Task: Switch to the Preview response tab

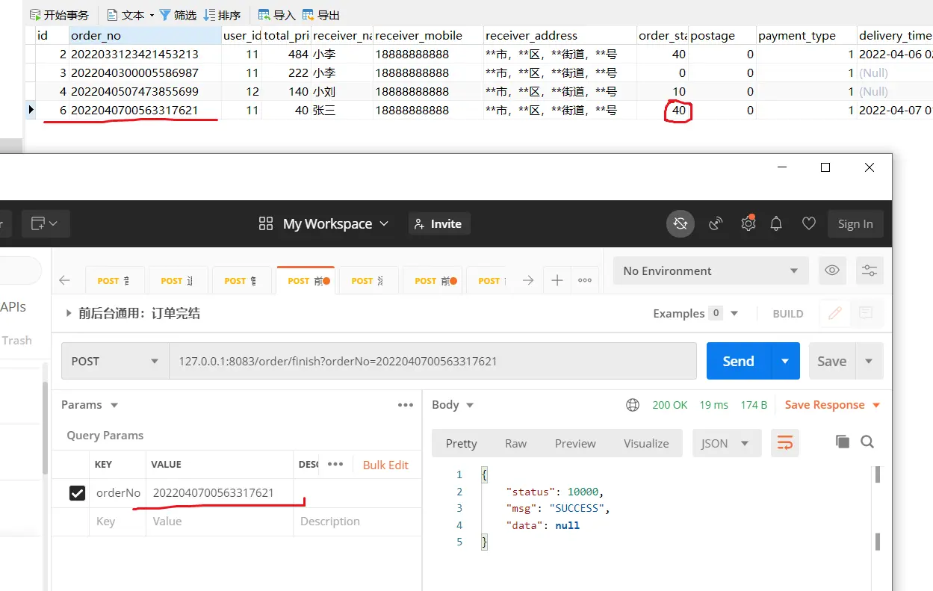Action: coord(575,443)
